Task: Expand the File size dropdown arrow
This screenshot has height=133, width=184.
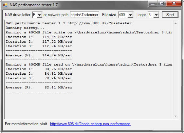Action: tap(130, 15)
